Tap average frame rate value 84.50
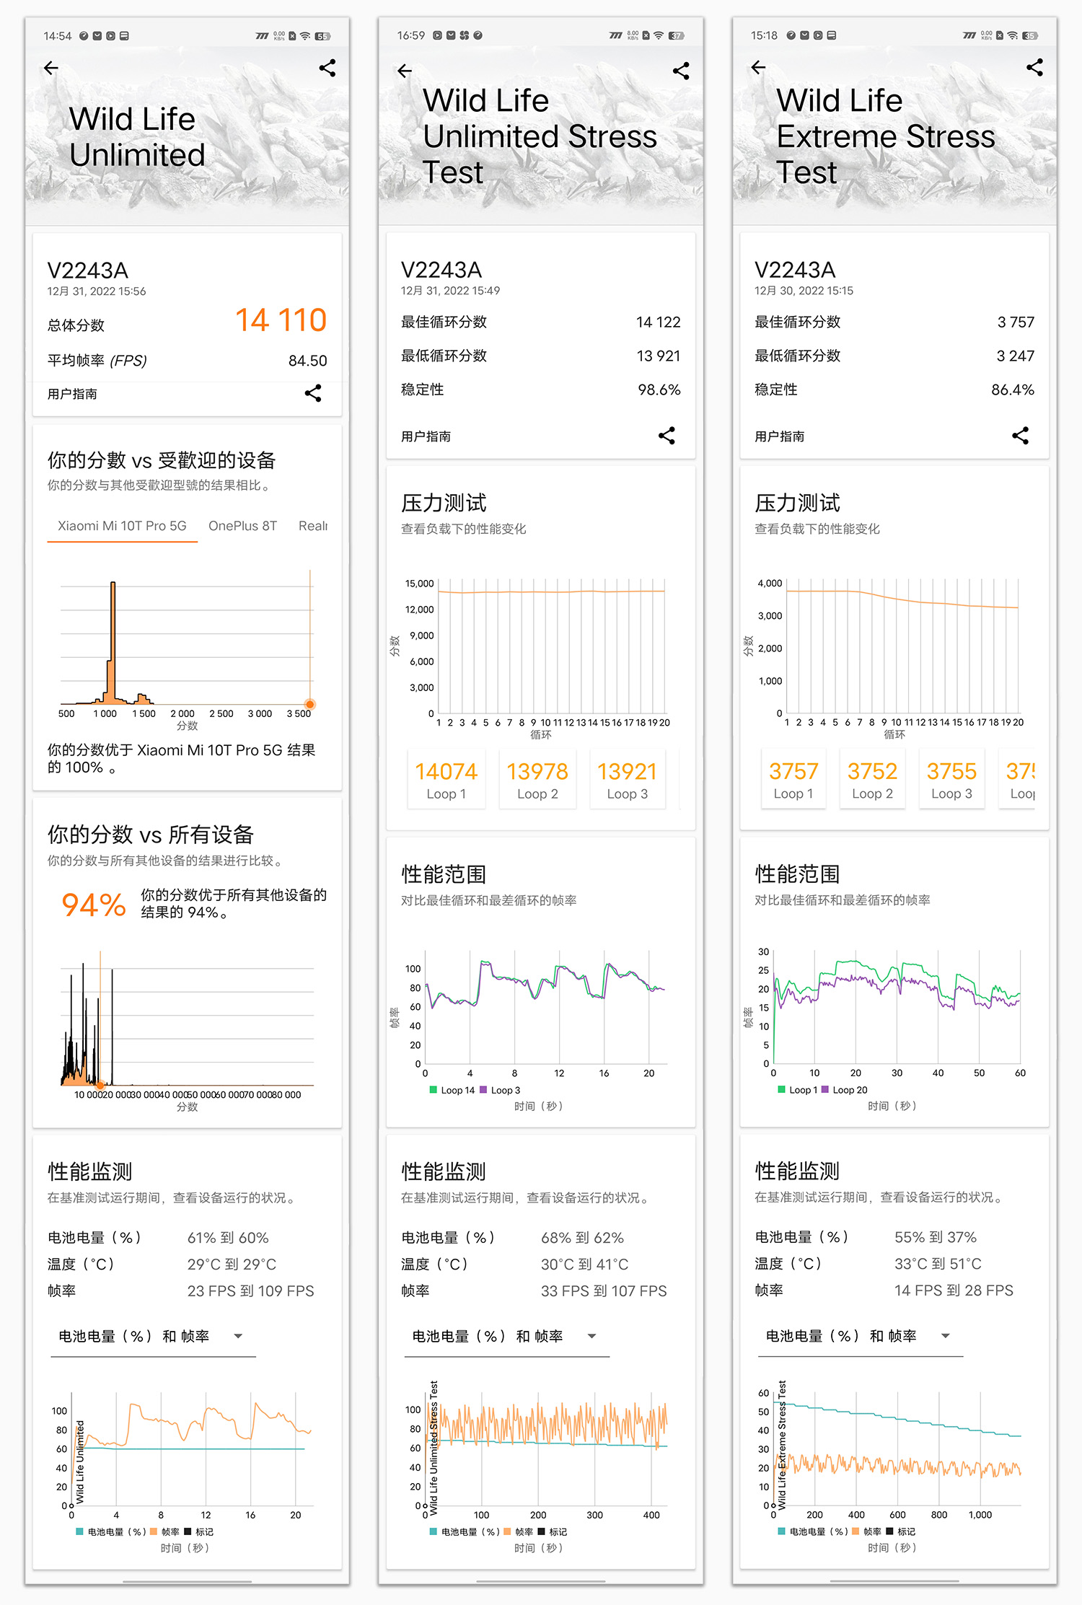The width and height of the screenshot is (1082, 1605). [308, 361]
